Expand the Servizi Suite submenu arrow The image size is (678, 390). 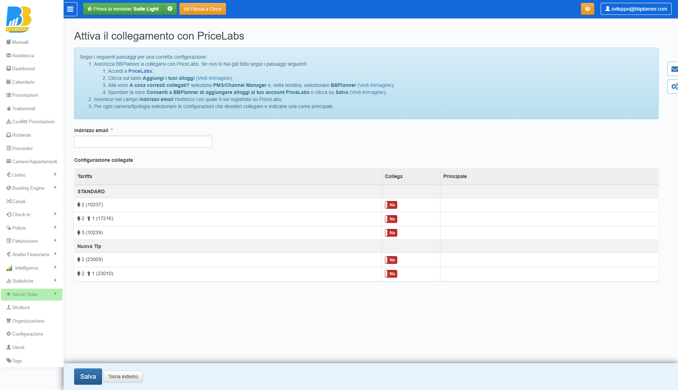55,294
